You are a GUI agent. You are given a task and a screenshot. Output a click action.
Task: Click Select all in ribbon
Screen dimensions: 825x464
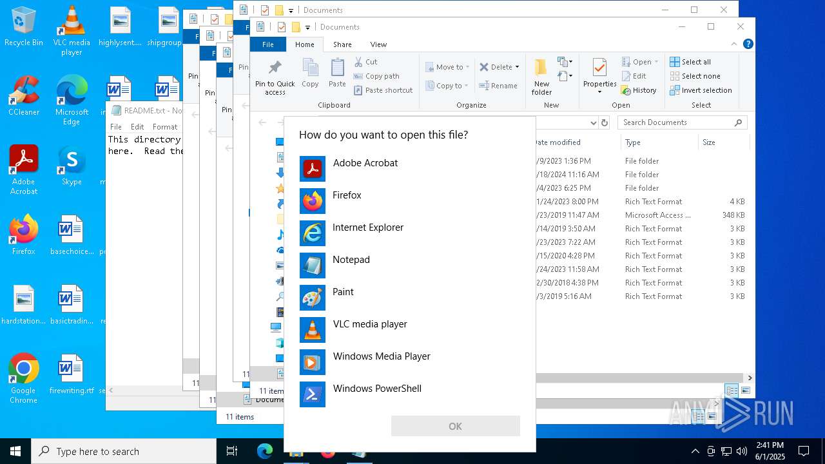coord(690,62)
